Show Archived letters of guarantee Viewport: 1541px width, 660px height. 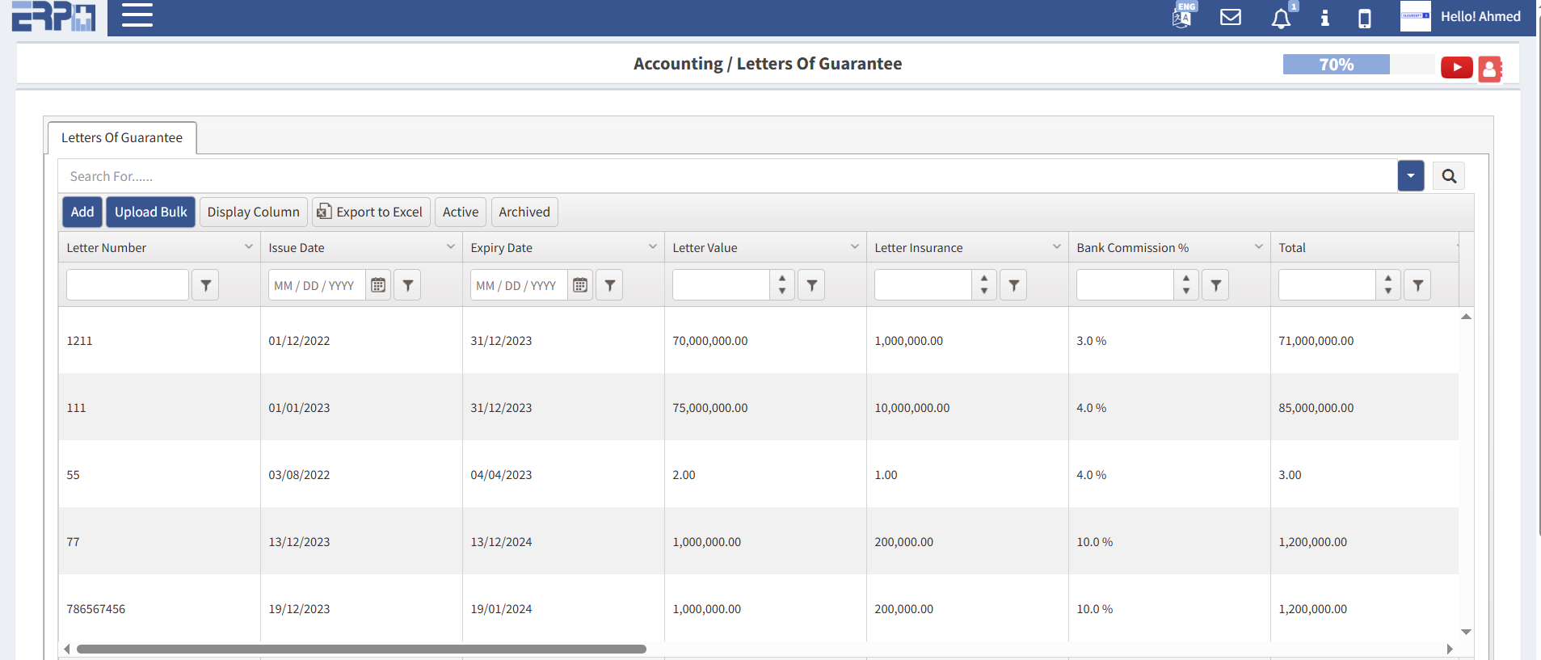[x=524, y=212]
